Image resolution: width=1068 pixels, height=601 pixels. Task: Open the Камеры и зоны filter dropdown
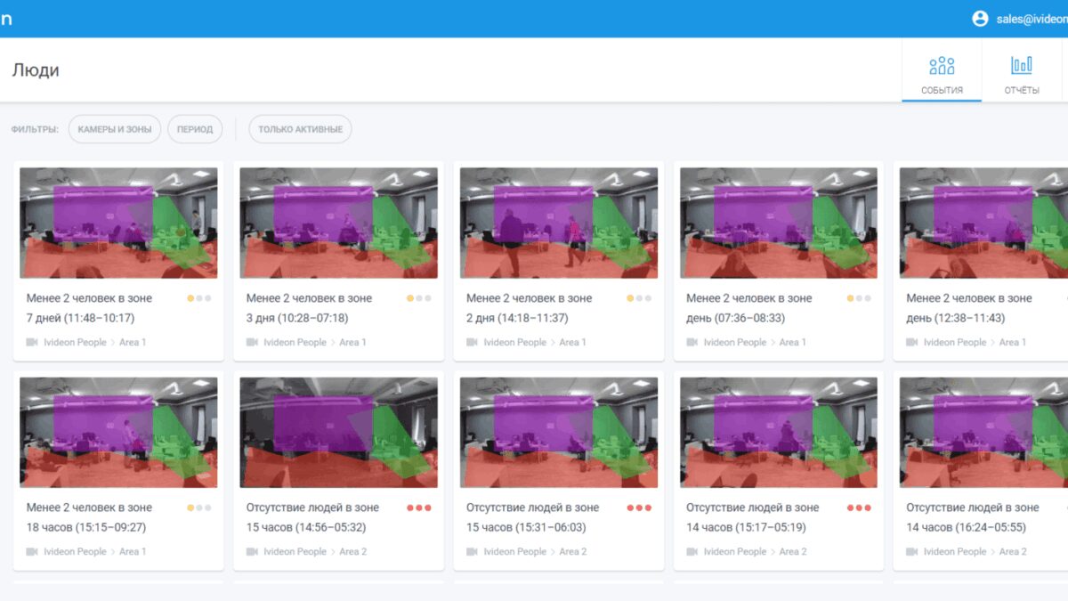click(115, 129)
